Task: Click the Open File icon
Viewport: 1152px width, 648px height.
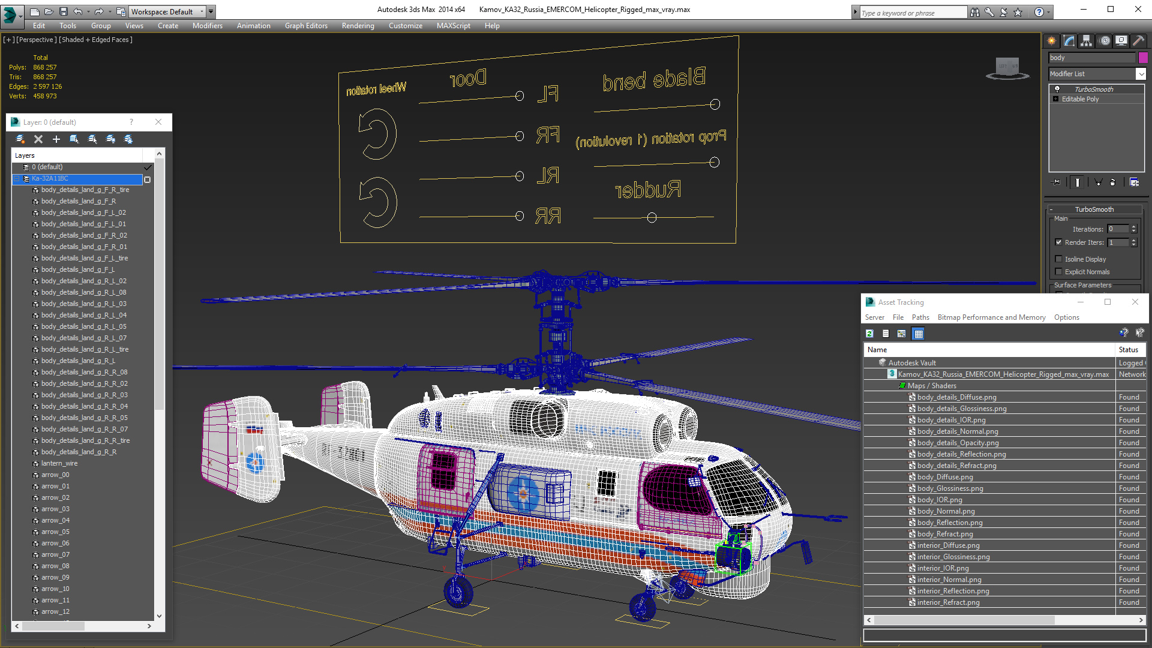Action: click(49, 11)
